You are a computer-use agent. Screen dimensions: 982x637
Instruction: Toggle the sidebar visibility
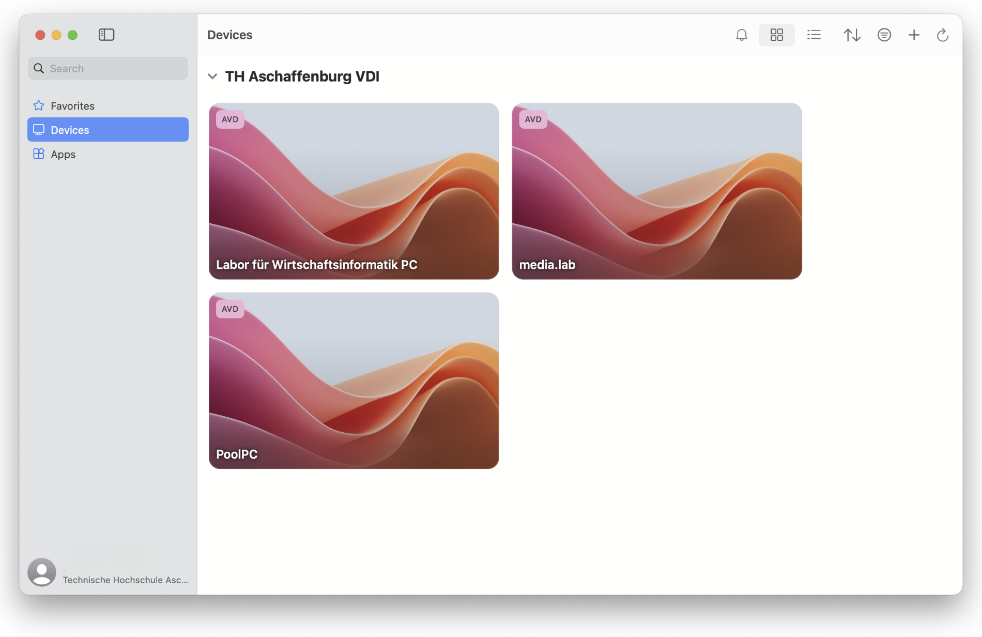coord(106,35)
